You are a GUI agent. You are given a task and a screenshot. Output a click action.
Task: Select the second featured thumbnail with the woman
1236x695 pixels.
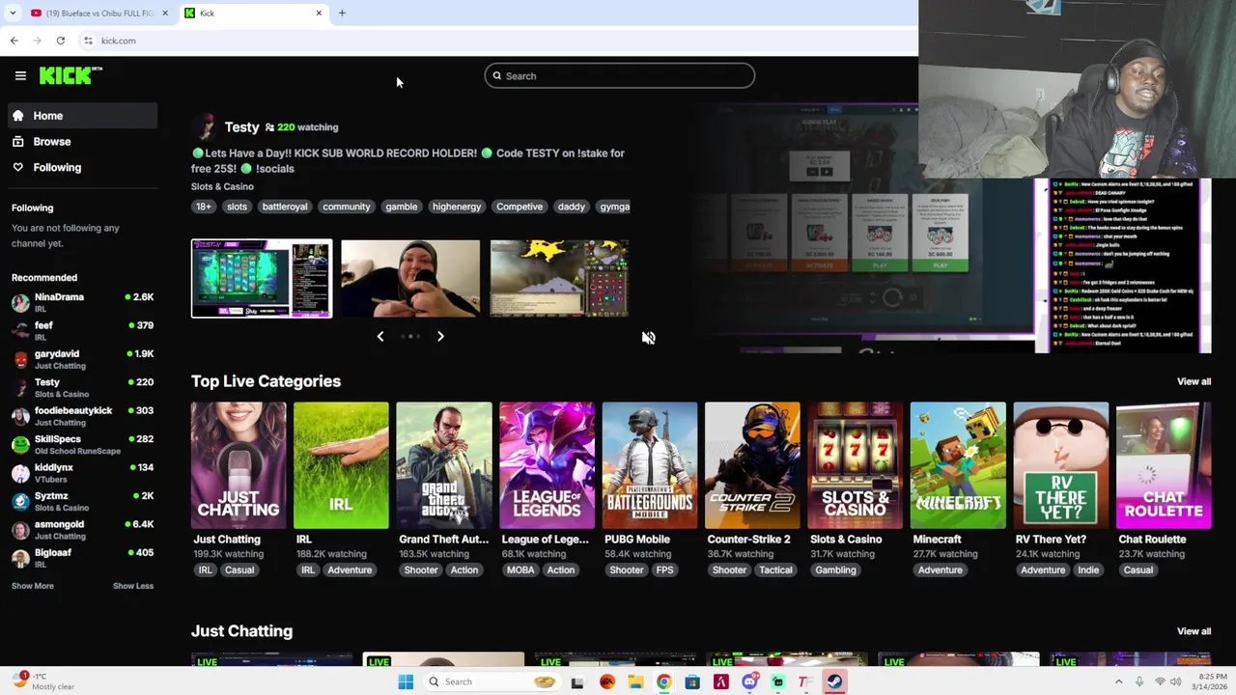coord(410,278)
